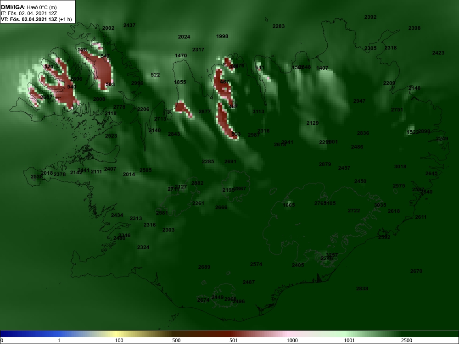Select the 2843 value label

tap(174, 134)
